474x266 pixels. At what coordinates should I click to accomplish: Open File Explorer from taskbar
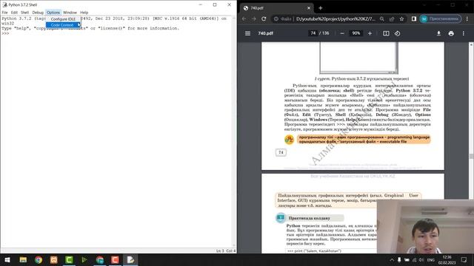coord(23,259)
